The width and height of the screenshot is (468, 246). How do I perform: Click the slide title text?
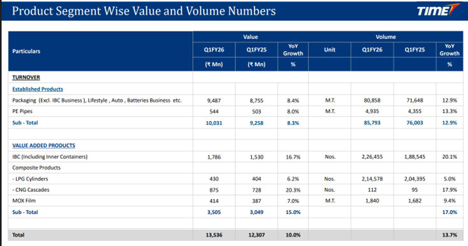144,11
